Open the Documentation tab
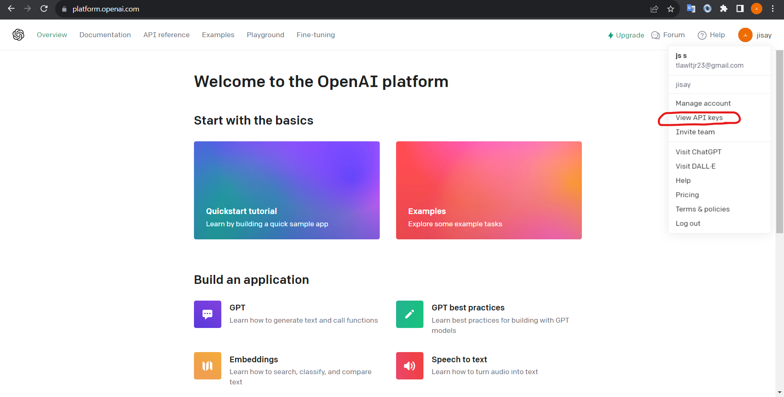Viewport: 784px width, 397px height. (x=105, y=35)
